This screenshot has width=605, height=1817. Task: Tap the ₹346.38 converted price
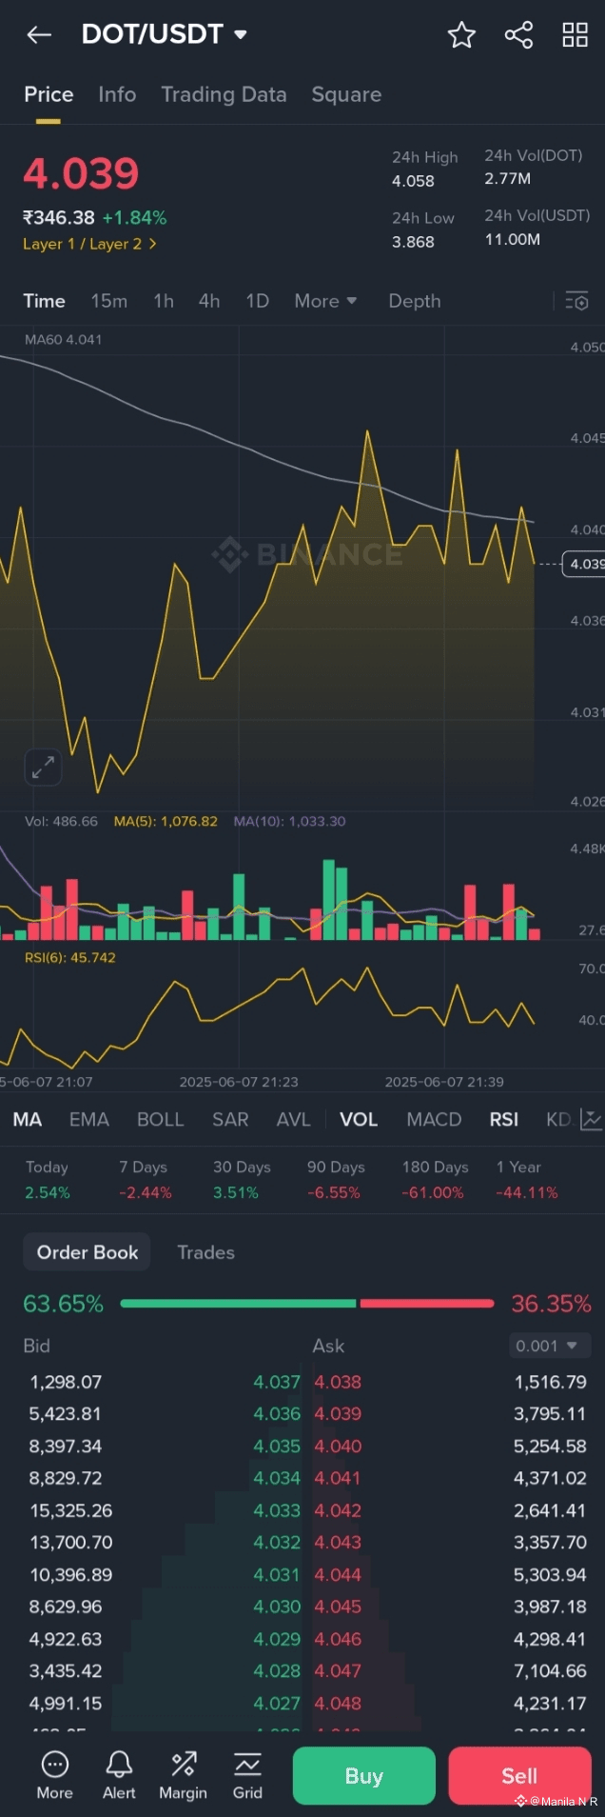(x=59, y=218)
